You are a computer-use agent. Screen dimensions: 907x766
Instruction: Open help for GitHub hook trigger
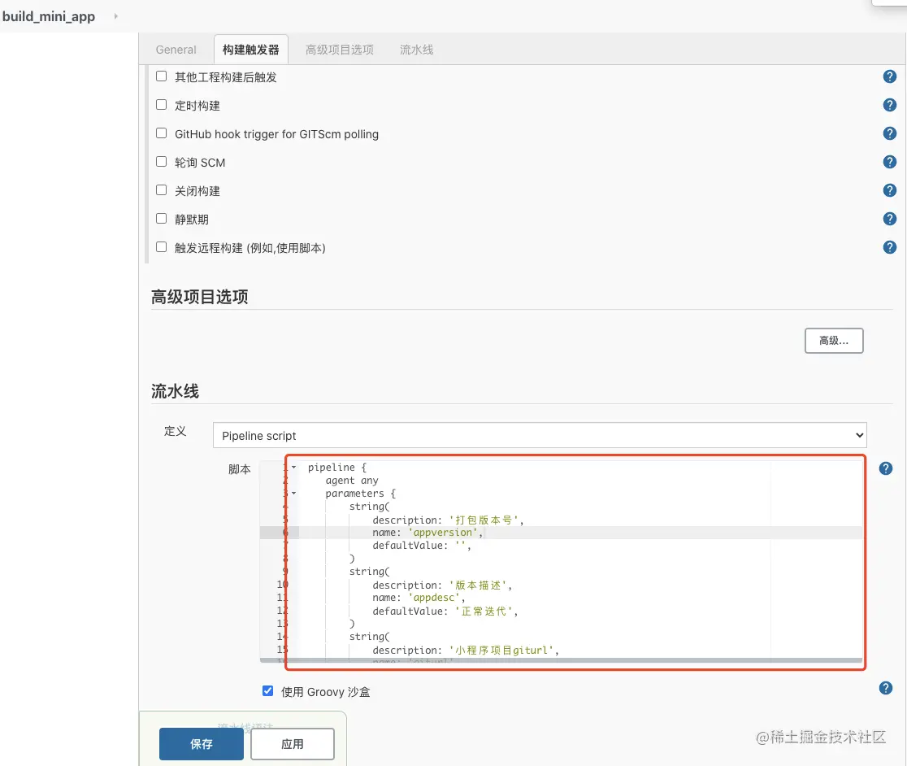pos(890,133)
